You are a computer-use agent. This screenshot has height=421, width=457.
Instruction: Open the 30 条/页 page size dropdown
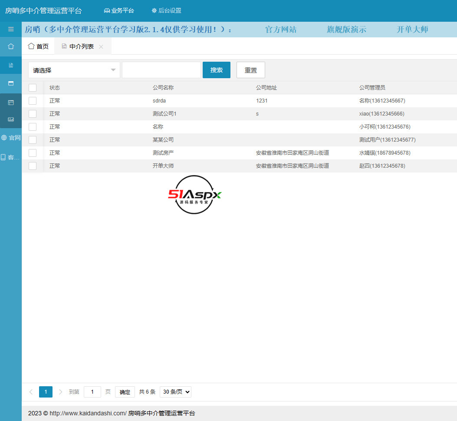(175, 392)
